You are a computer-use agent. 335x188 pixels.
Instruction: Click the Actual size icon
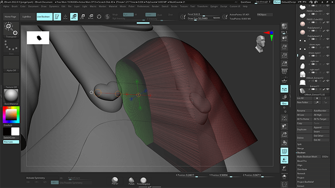pyautogui.click(x=284, y=55)
